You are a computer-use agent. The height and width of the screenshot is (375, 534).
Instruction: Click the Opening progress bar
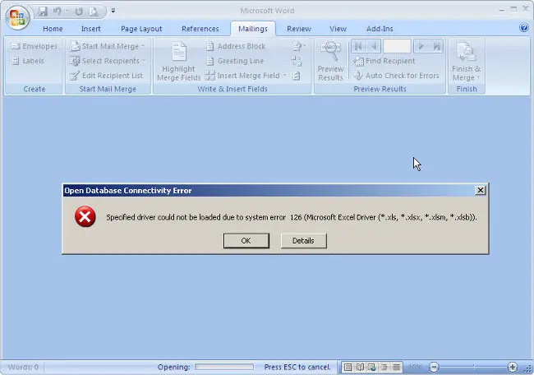point(224,367)
